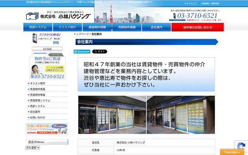Select sidebar link 売却システム

click(x=38, y=106)
